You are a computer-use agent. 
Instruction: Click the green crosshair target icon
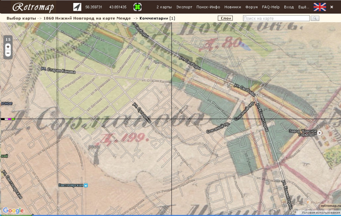click(137, 7)
